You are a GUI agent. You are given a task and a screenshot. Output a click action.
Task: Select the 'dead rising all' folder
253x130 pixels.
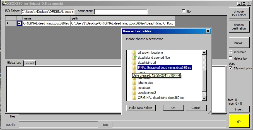point(147,63)
